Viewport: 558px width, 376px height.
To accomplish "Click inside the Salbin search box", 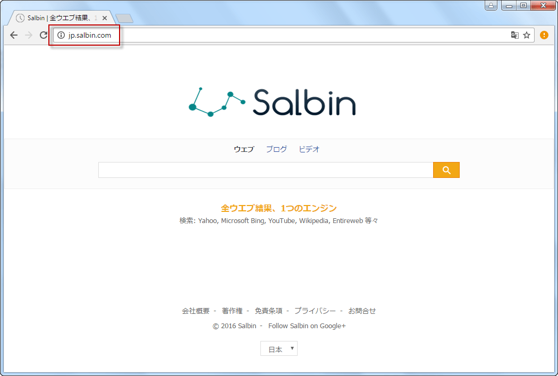I will click(x=266, y=170).
